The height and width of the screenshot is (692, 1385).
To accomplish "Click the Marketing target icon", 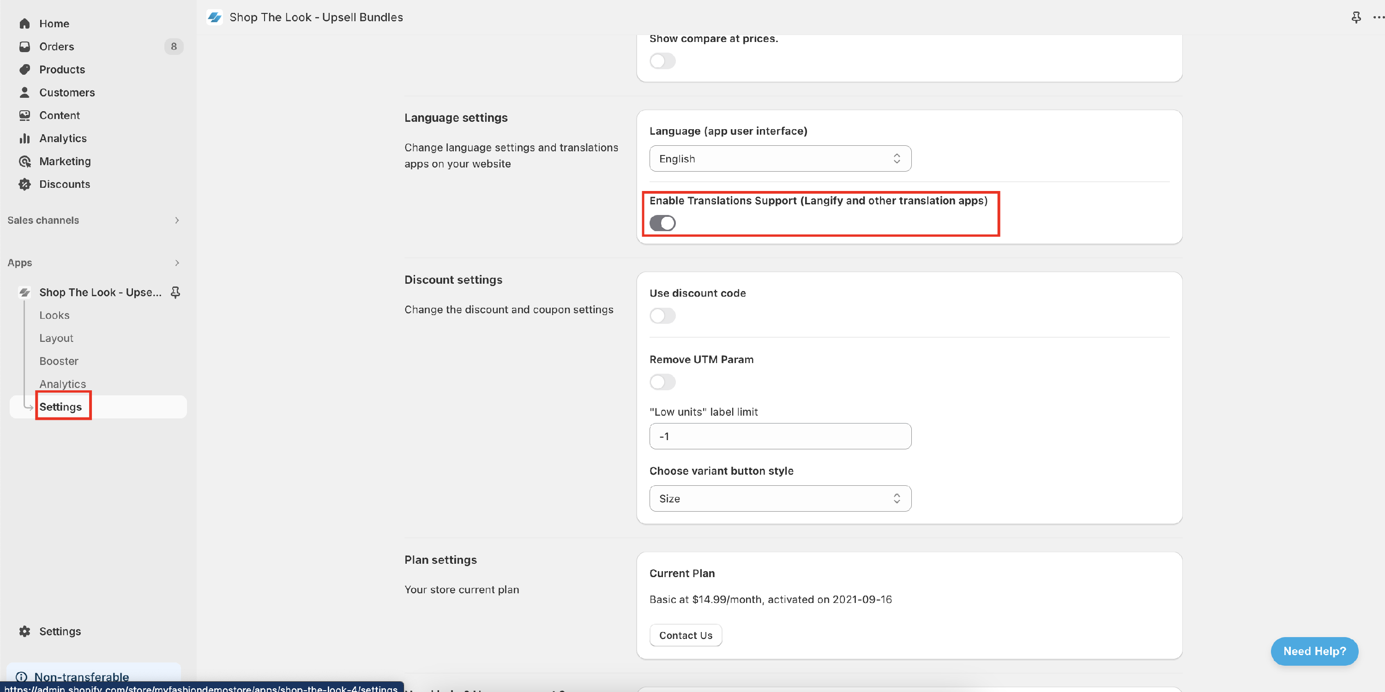I will pyautogui.click(x=24, y=161).
